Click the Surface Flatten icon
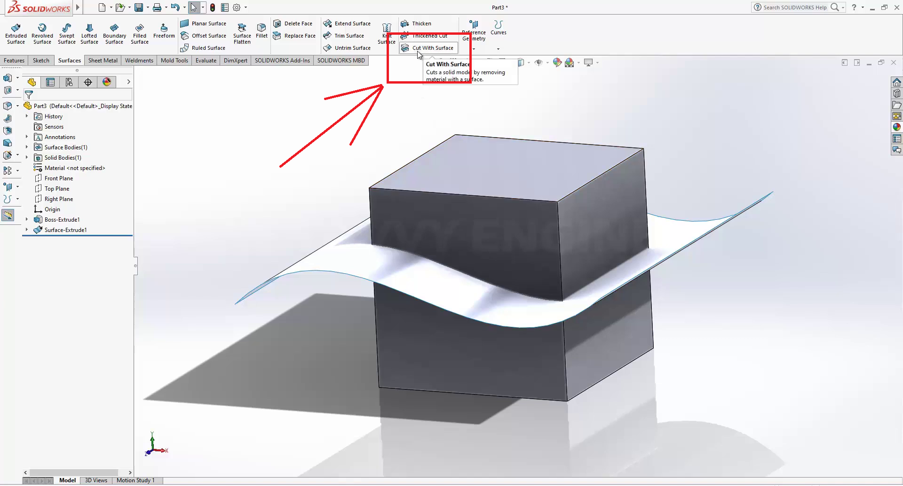This screenshot has height=486, width=903. [242, 33]
